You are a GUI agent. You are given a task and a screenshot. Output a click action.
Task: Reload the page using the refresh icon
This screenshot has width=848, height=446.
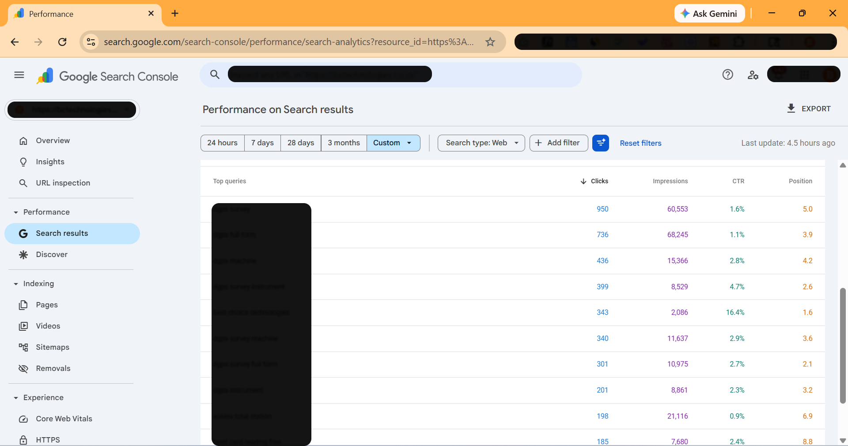point(62,42)
